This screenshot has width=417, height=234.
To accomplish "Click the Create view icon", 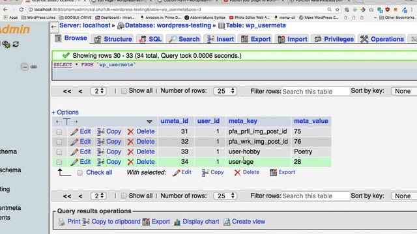I will coord(227,222).
